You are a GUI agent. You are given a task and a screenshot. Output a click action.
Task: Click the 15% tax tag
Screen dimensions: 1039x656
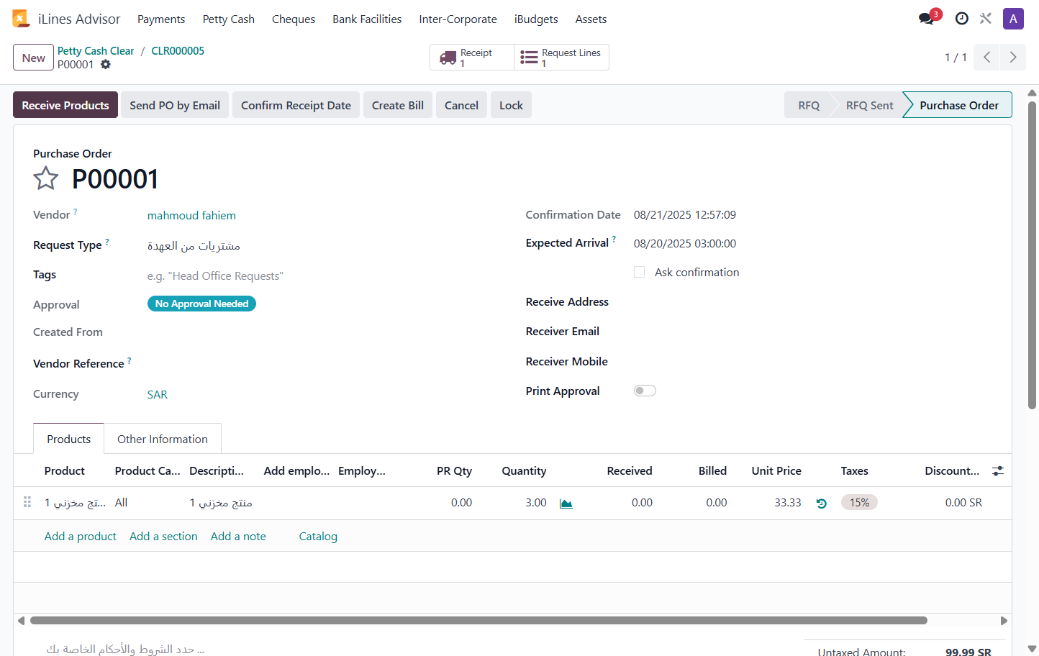(859, 503)
